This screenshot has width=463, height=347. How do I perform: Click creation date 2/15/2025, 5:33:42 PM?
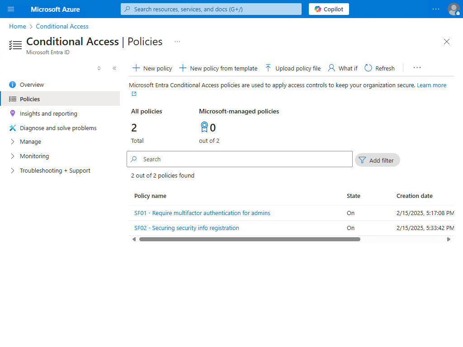point(425,228)
